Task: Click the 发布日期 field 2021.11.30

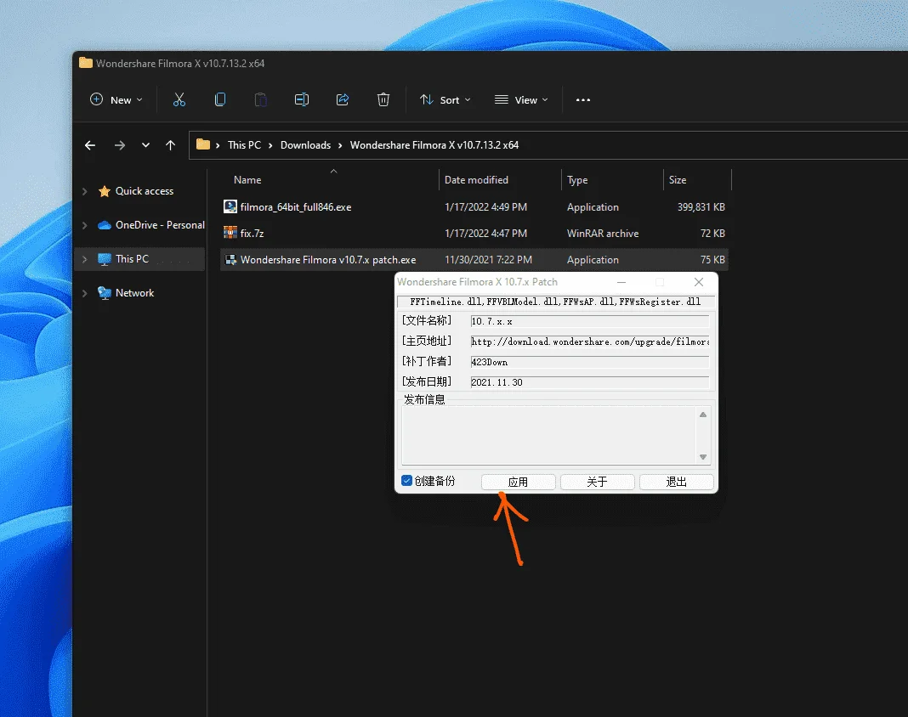Action: click(589, 382)
